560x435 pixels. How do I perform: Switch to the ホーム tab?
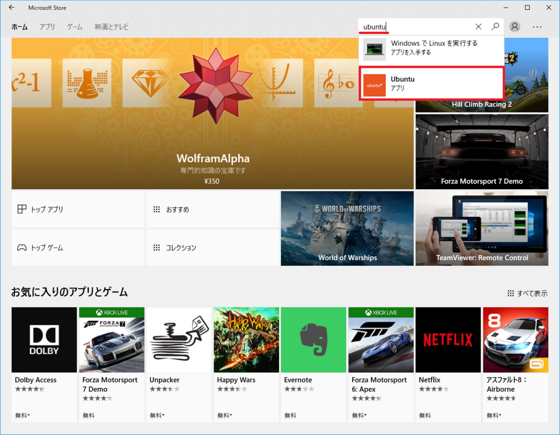[x=19, y=27]
